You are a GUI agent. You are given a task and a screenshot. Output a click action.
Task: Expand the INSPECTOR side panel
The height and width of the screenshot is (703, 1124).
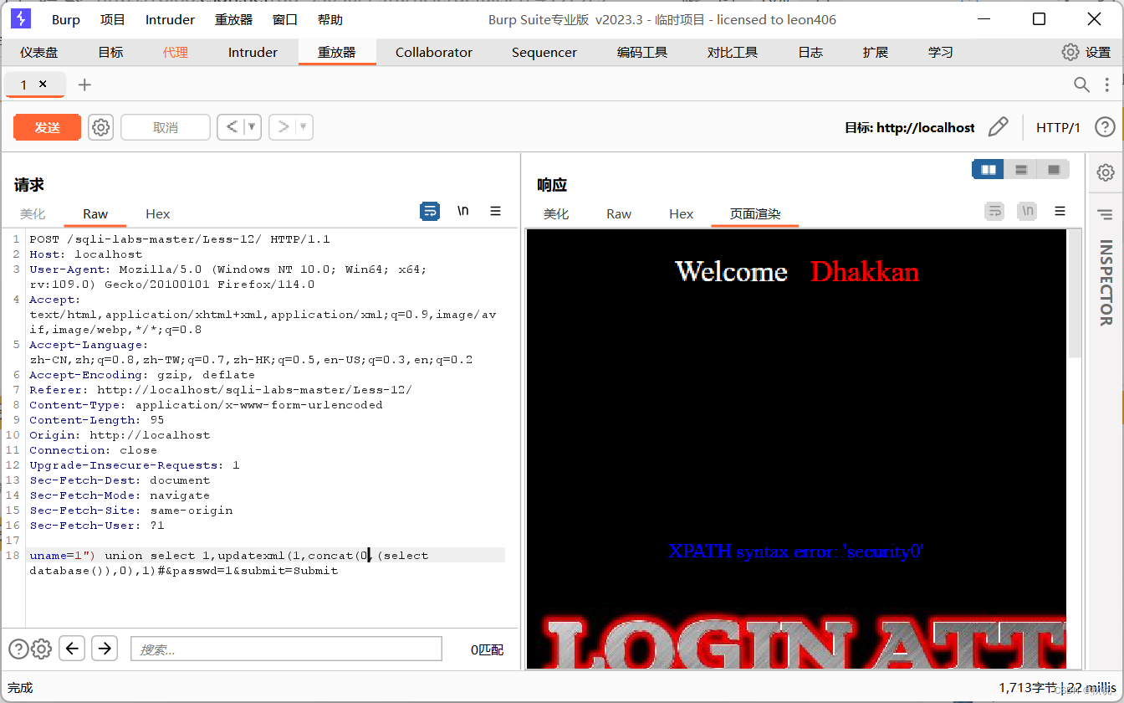point(1106,283)
